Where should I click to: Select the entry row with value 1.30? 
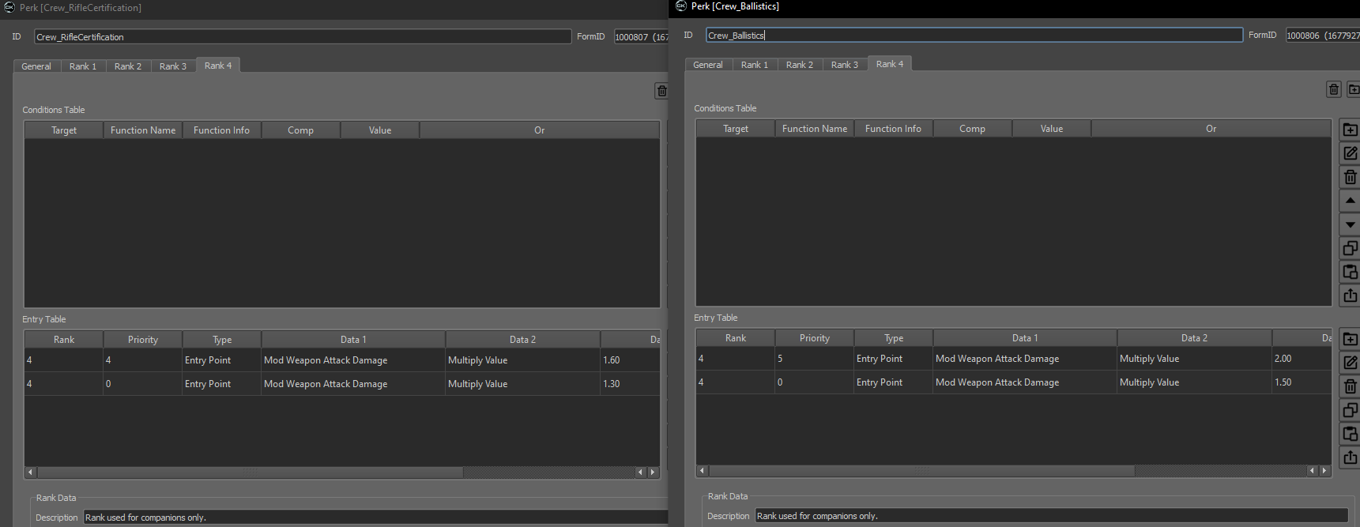coord(342,384)
